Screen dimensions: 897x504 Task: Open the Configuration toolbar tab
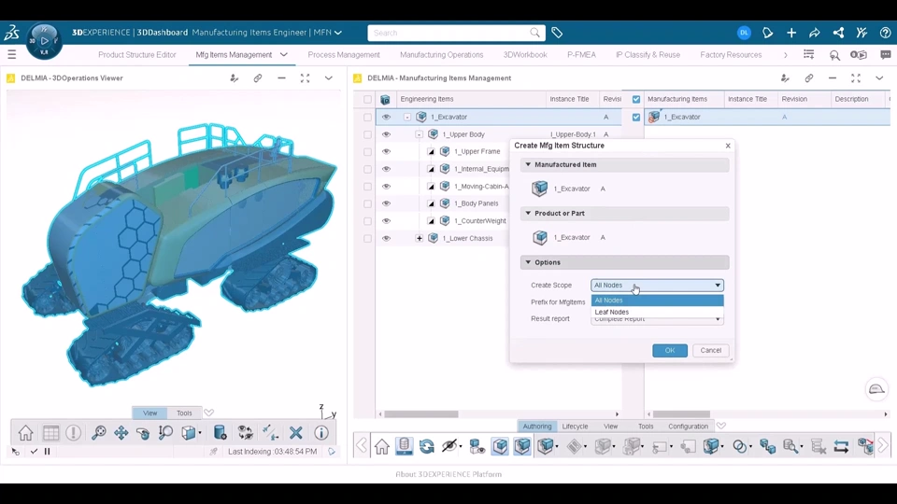[x=689, y=427]
